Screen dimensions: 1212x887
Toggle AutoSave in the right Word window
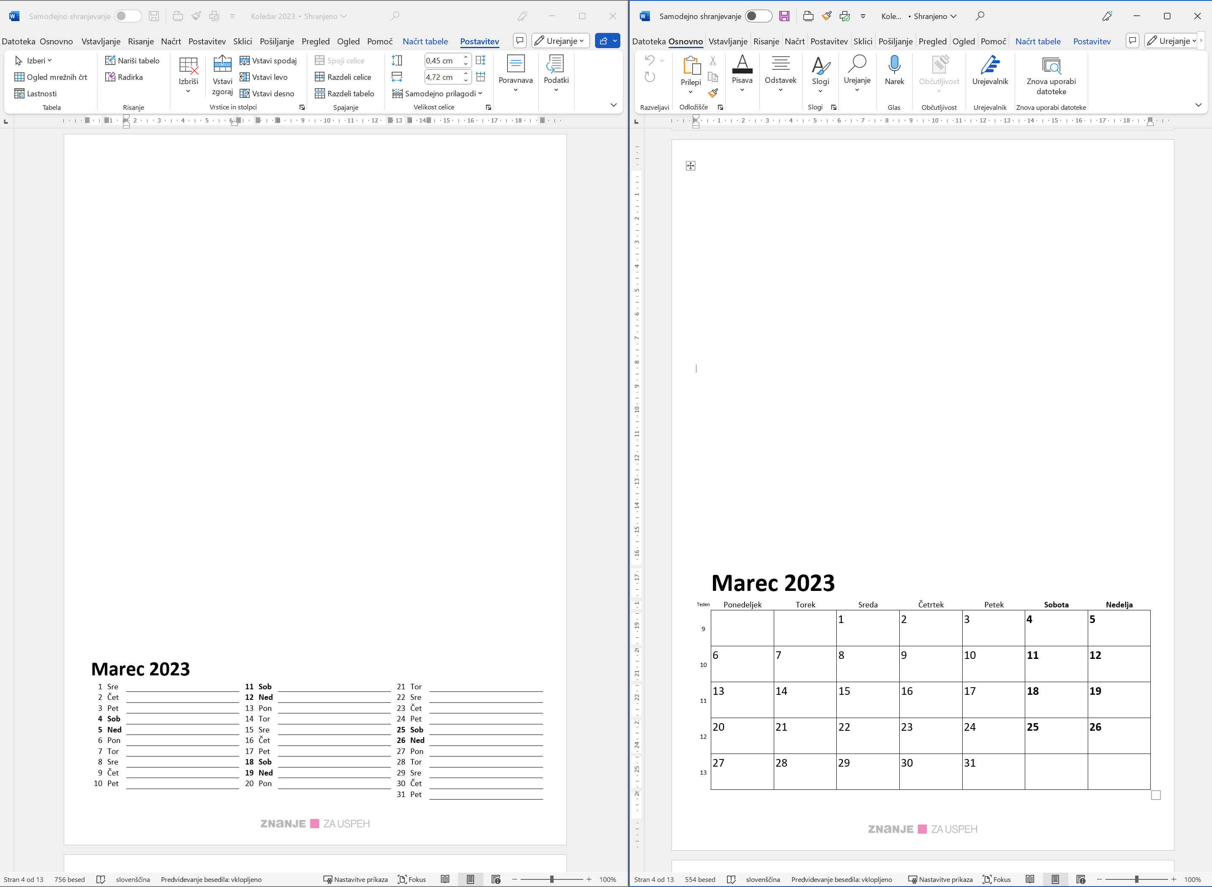click(758, 16)
